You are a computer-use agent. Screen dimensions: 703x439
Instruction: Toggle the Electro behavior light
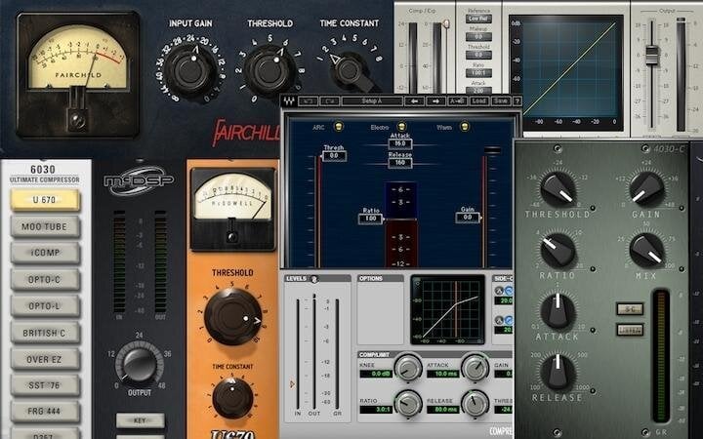(x=401, y=127)
